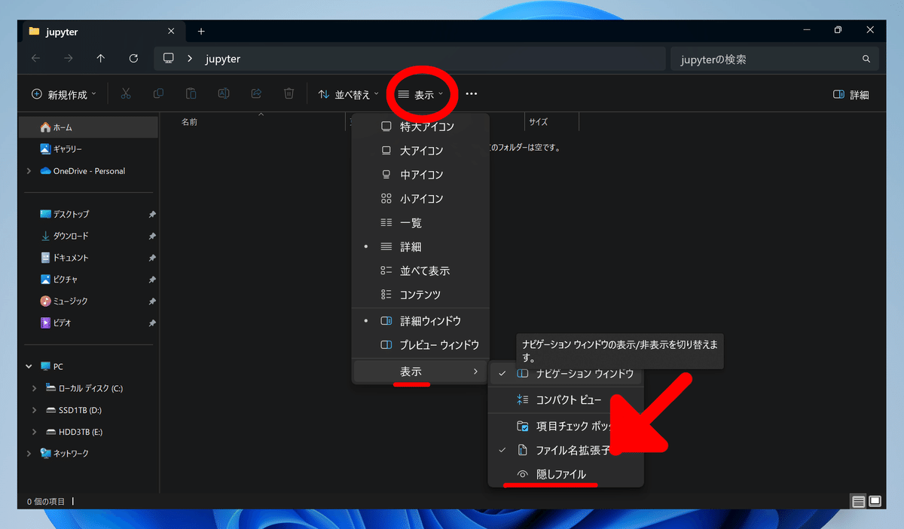The width and height of the screenshot is (904, 529).
Task: Click the PC monitor icon in address bar
Action: tap(169, 58)
